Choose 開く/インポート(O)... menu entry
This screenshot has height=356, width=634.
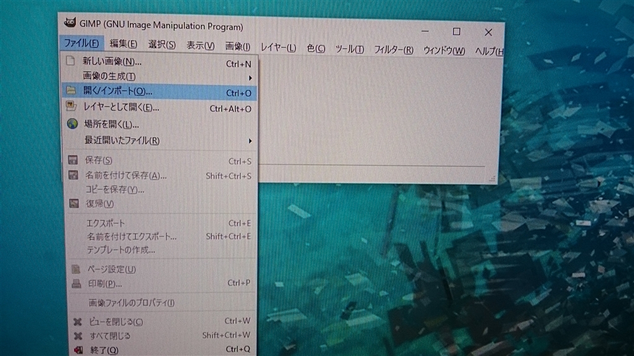pyautogui.click(x=160, y=91)
